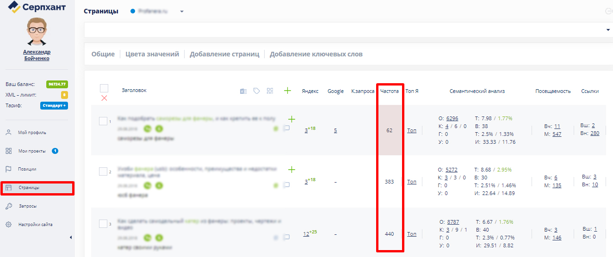Click the Excel export icon in table header

point(243,91)
